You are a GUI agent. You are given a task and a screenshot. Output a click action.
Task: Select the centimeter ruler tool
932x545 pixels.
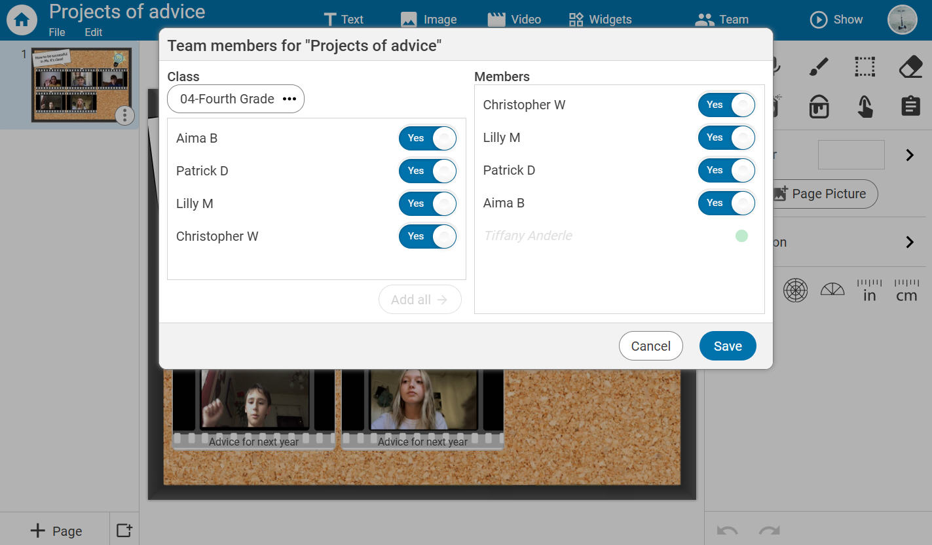906,290
